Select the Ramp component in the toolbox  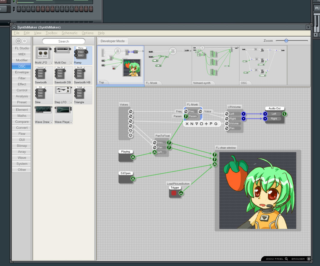pos(83,55)
